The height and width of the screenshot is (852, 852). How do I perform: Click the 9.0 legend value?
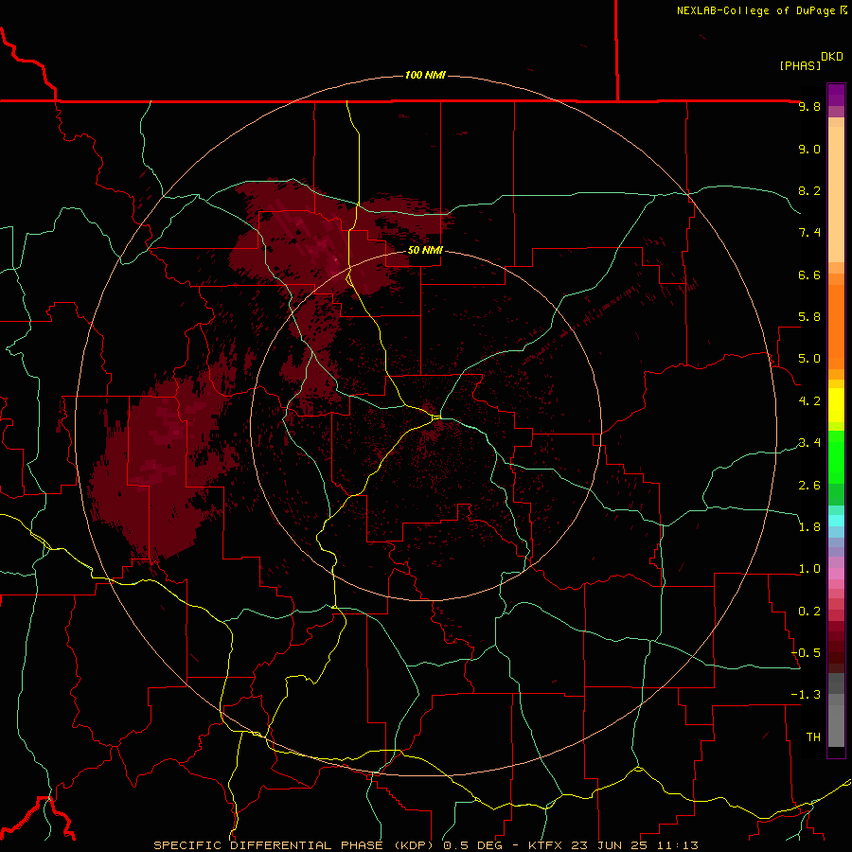pyautogui.click(x=809, y=149)
